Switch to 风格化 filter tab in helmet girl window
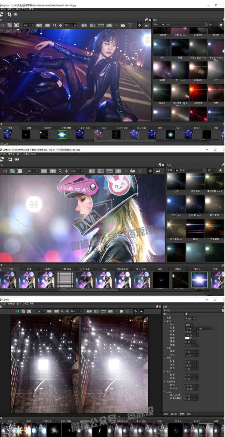 coord(178,269)
